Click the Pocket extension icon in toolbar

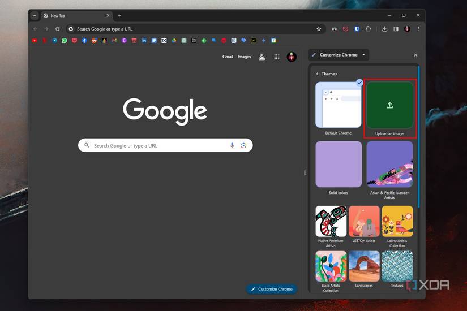pyautogui.click(x=345, y=29)
